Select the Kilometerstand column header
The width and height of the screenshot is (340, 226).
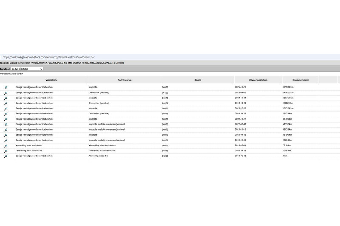click(300, 80)
